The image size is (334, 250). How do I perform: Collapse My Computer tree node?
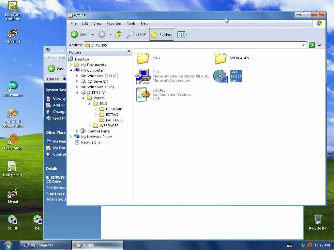point(71,70)
